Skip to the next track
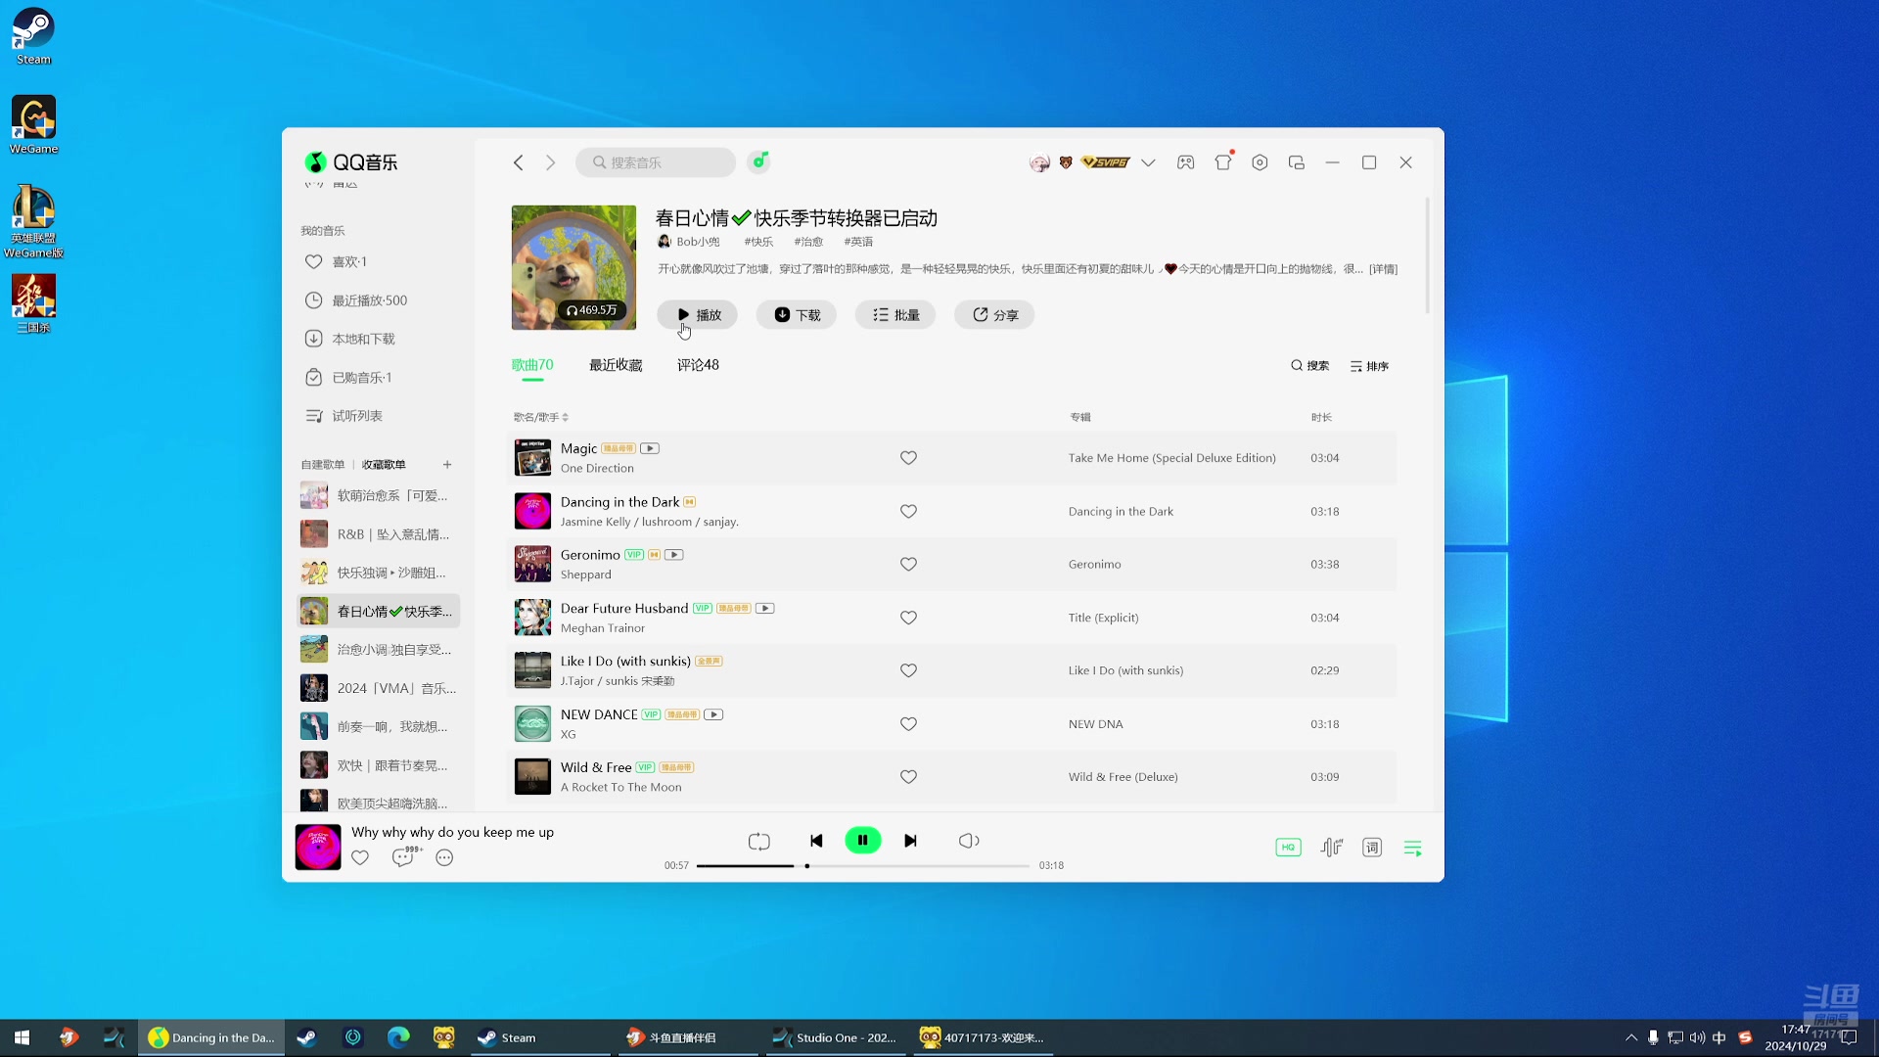The image size is (1879, 1057). click(910, 841)
